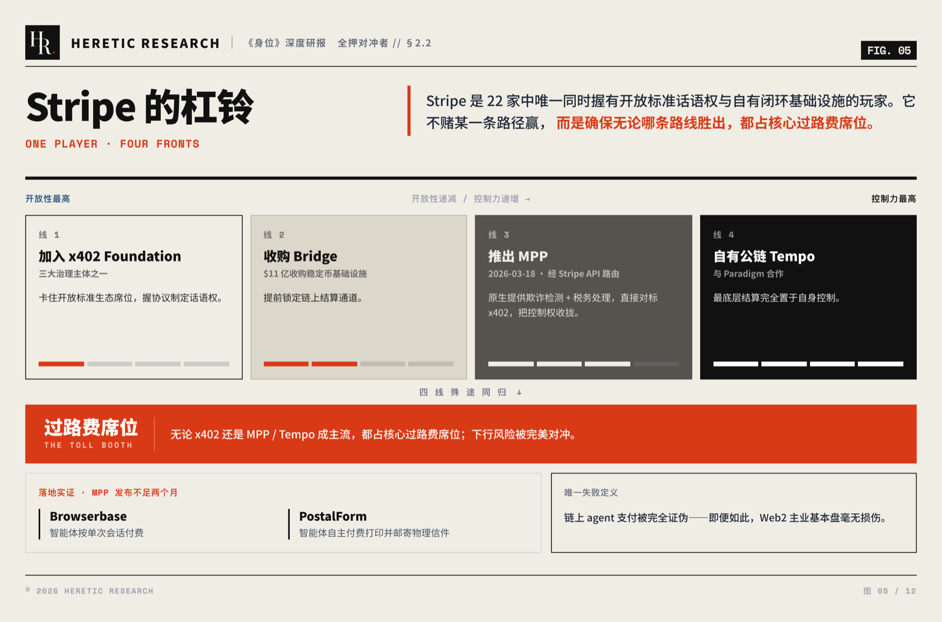This screenshot has height=622, width=942.
Task: Click the FIG. 05 badge
Action: (888, 51)
